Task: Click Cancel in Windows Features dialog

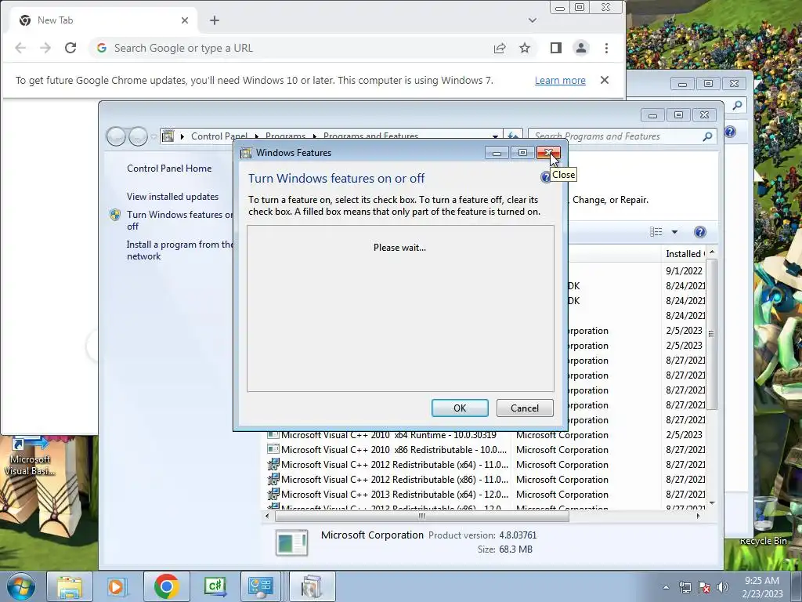Action: [x=525, y=408]
